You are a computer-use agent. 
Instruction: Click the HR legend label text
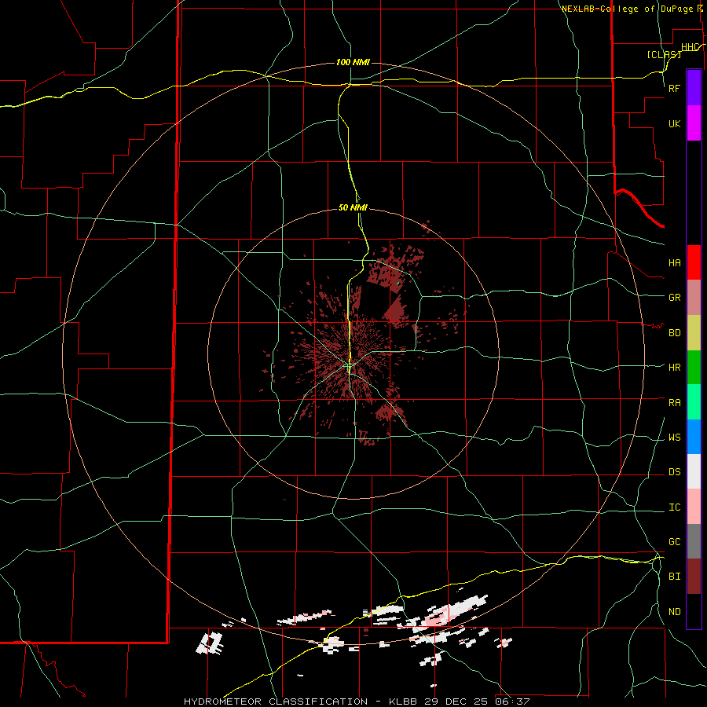[x=675, y=368]
